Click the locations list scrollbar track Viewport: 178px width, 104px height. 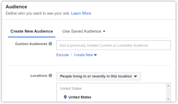pos(168,93)
